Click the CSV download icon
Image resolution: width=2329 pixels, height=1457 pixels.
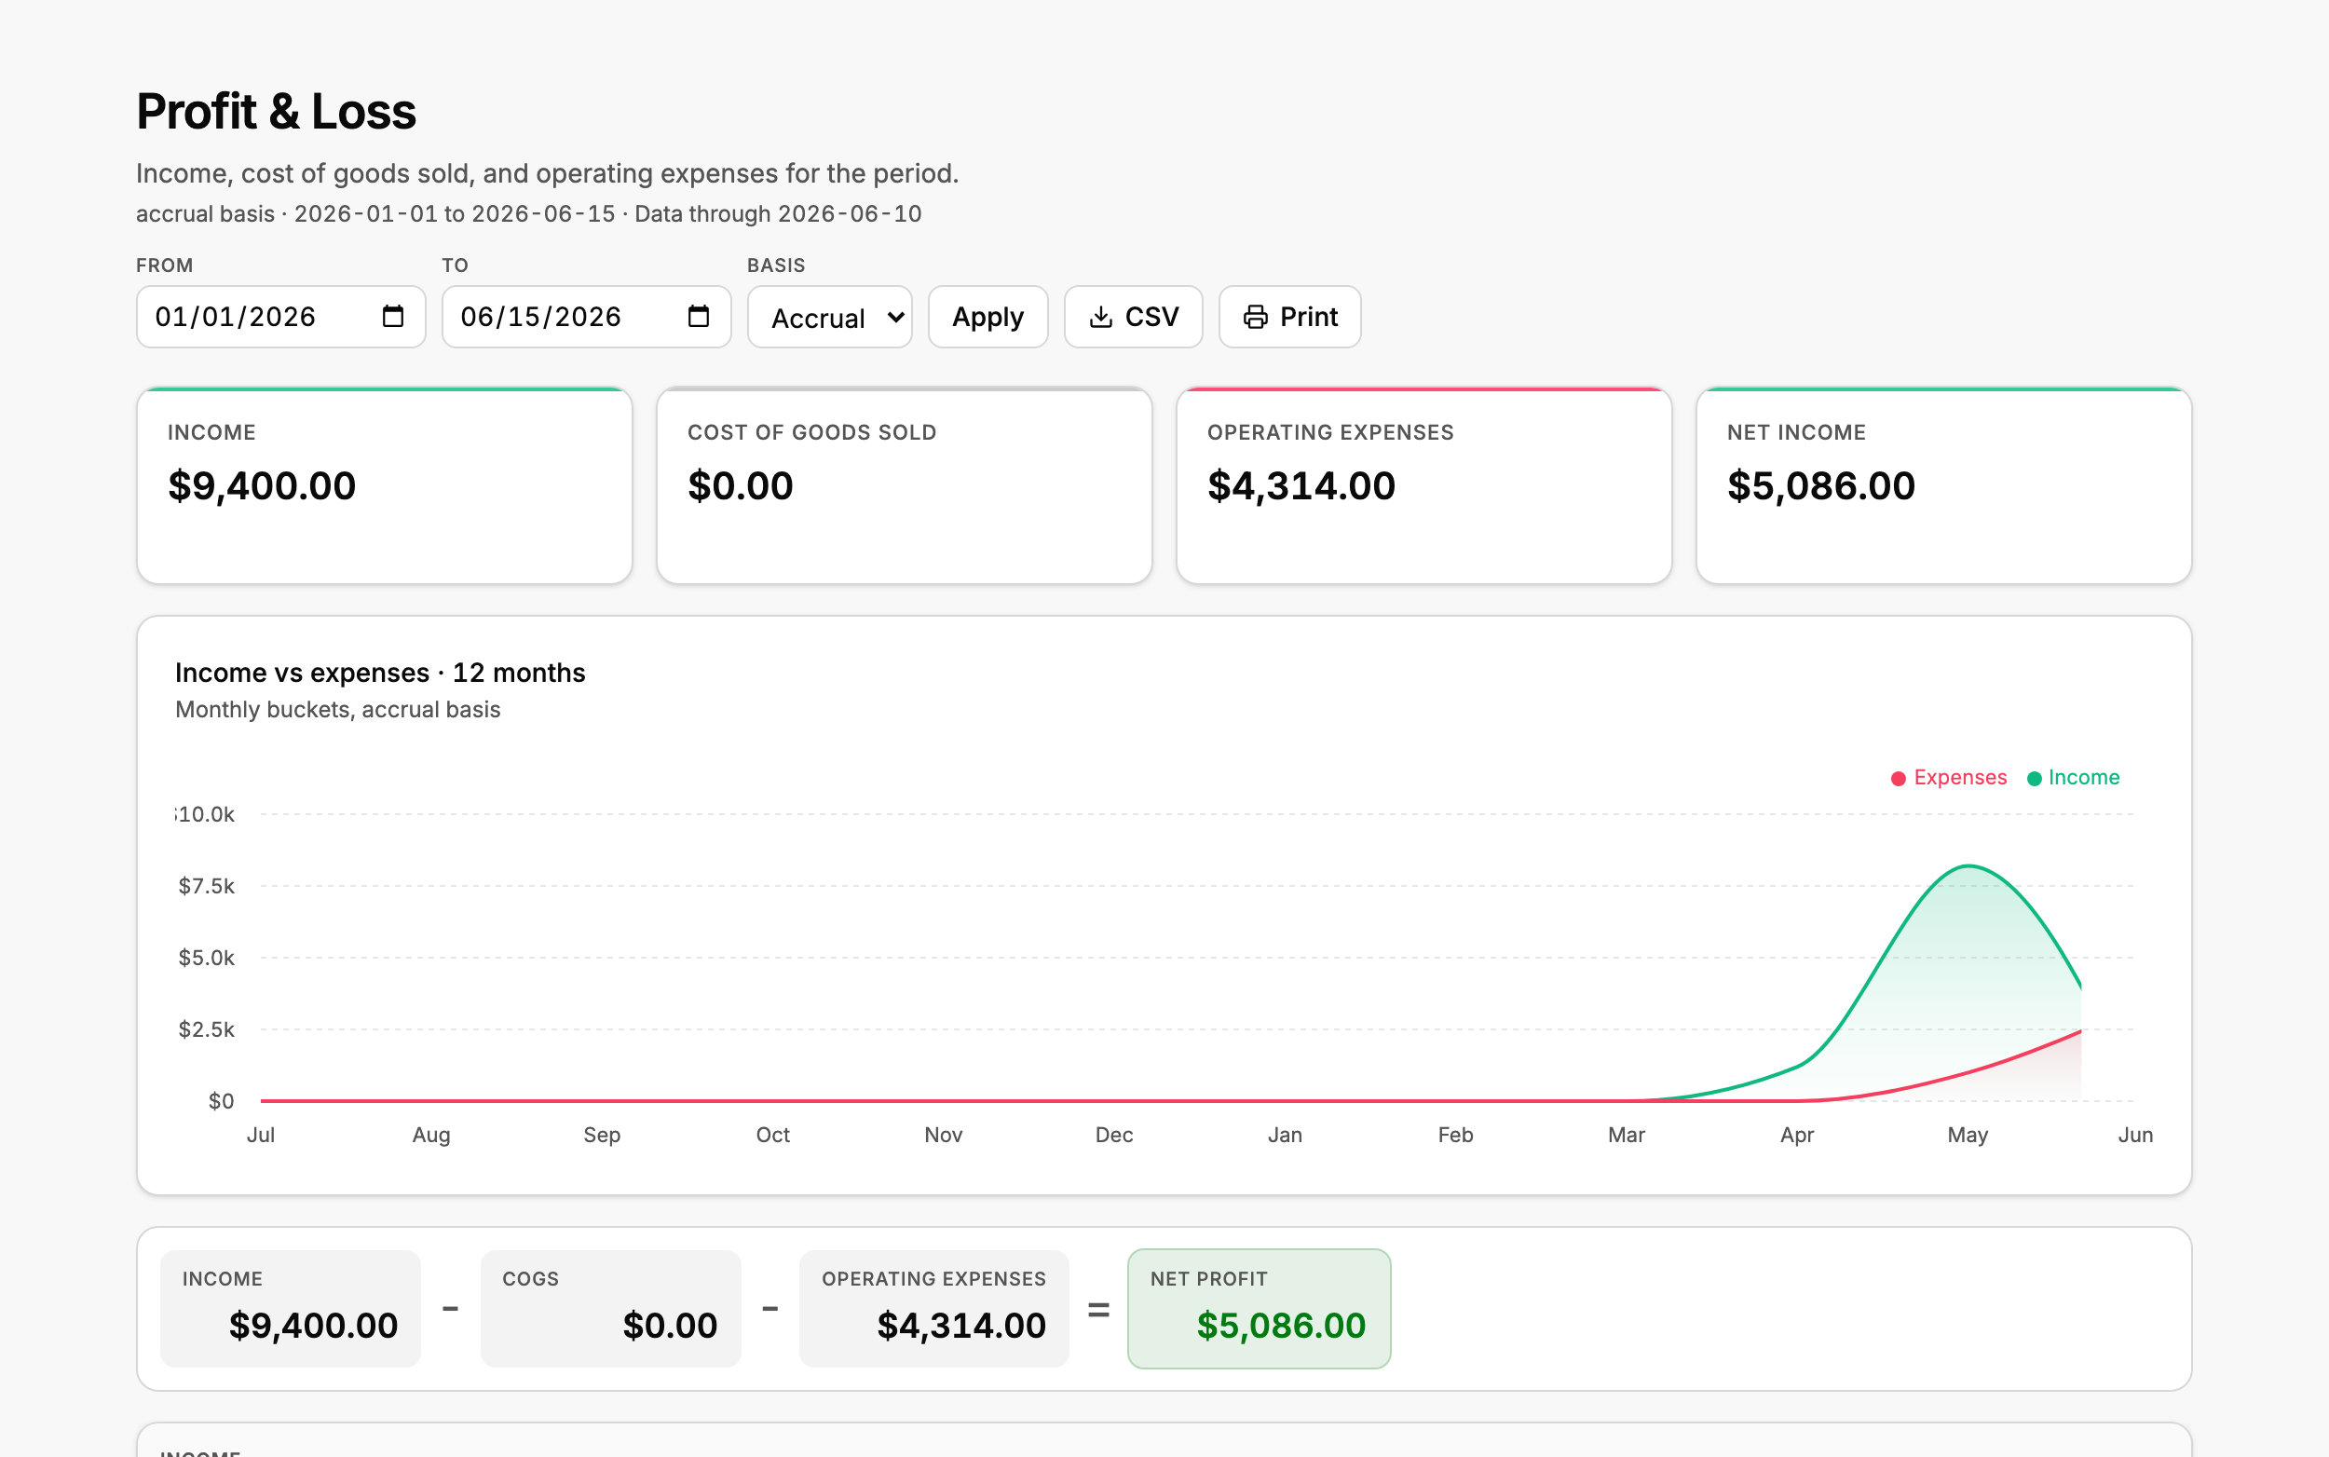coord(1100,317)
